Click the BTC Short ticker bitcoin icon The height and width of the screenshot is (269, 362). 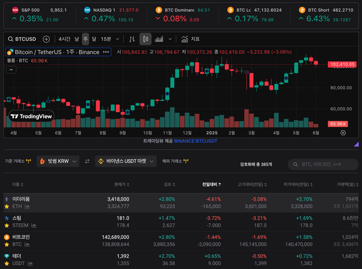[x=302, y=10]
